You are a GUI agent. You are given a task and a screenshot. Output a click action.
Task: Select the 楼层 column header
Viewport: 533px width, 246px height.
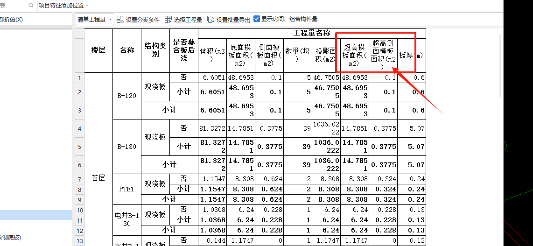coord(98,50)
